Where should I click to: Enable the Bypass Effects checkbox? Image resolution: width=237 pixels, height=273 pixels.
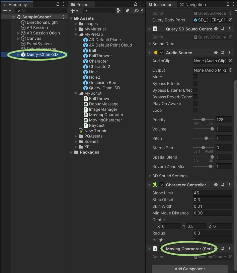[195, 83]
